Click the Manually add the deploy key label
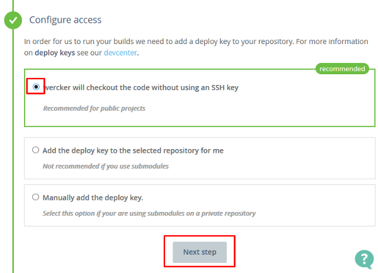The width and height of the screenshot is (378, 273). [92, 198]
